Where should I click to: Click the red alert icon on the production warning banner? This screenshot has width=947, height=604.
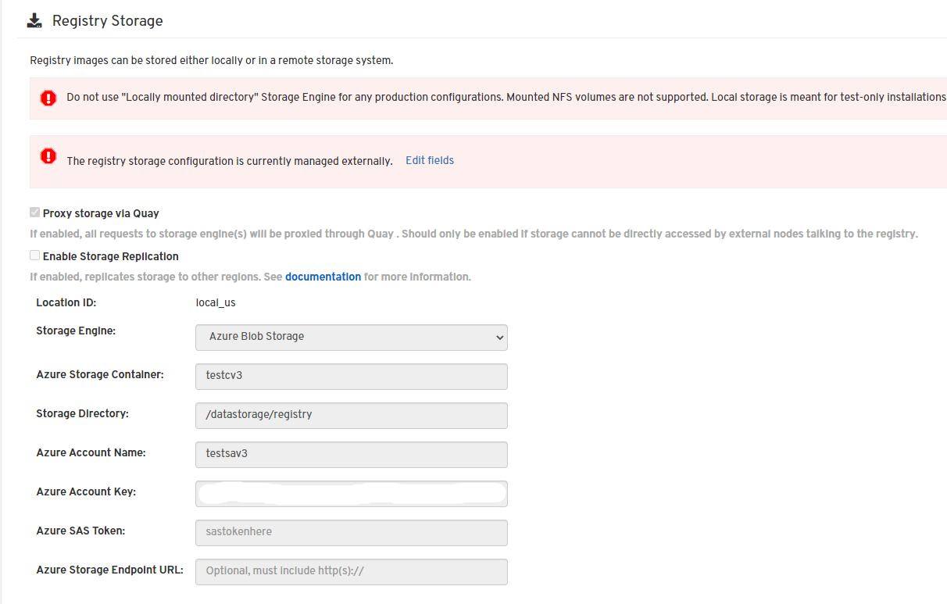tap(48, 98)
